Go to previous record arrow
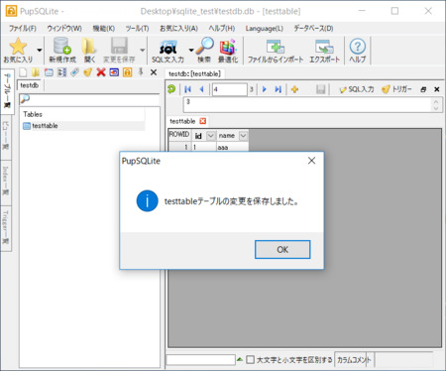Screen dimensions: 446x371 pos(201,89)
